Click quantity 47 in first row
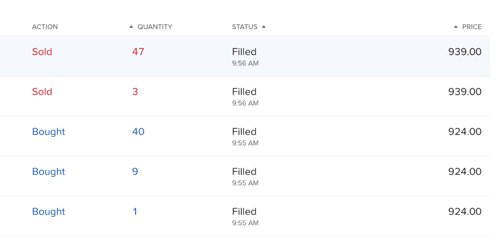This screenshot has width=498, height=245. coord(138,52)
